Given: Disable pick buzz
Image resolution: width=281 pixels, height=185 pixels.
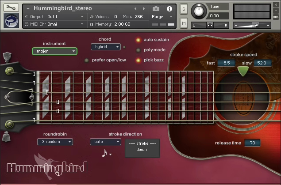Looking at the screenshot, I should [138, 60].
